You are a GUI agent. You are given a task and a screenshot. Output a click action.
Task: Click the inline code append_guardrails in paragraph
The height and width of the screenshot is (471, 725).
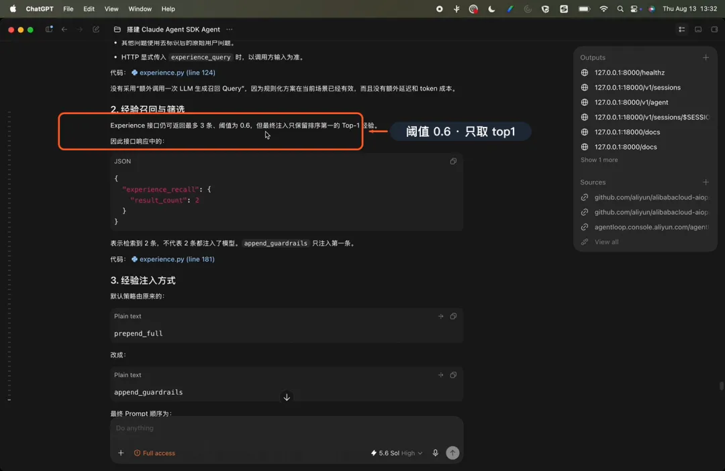tap(276, 243)
